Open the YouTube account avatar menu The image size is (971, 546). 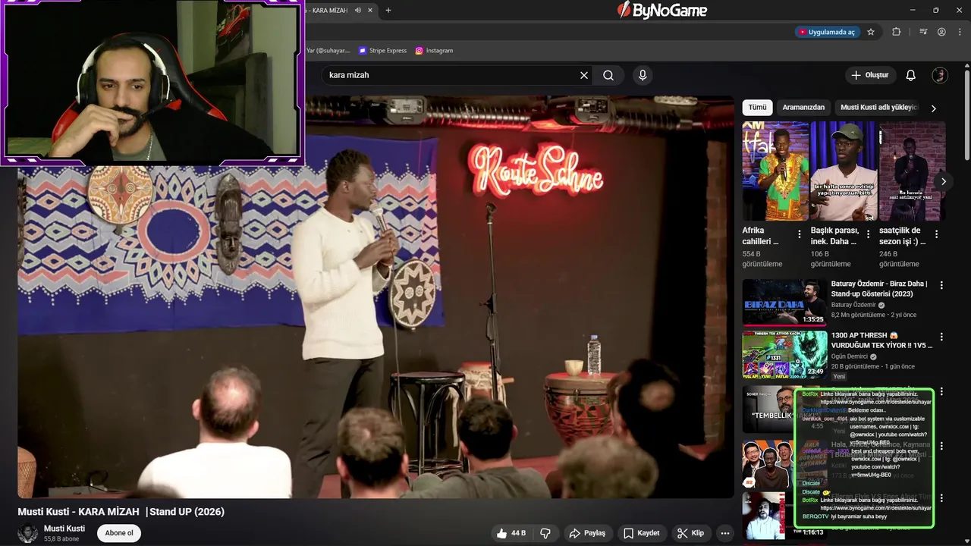pyautogui.click(x=940, y=75)
